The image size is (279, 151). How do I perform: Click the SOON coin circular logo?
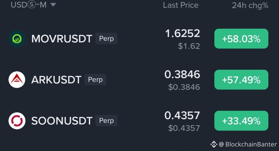point(17,121)
